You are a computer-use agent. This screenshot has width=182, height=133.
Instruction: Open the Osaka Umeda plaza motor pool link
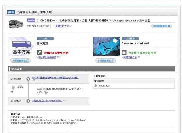(x=47, y=101)
